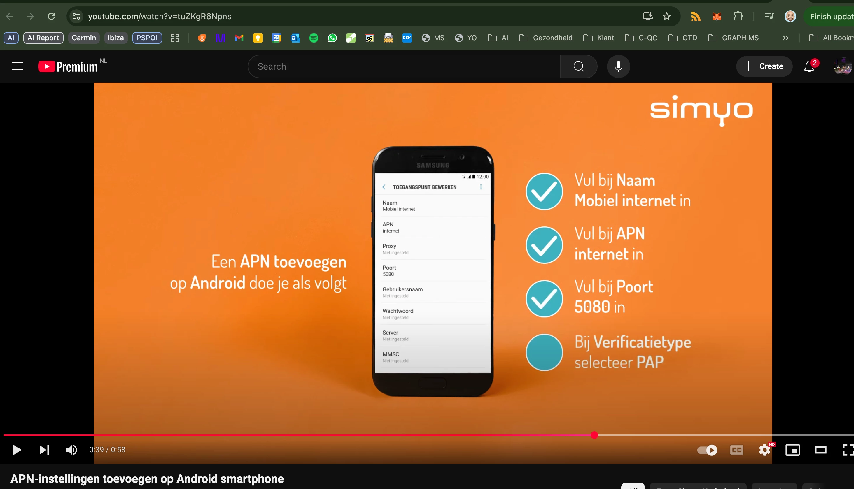The height and width of the screenshot is (489, 854).
Task: Open the PSPOI tab group
Action: pyautogui.click(x=147, y=38)
